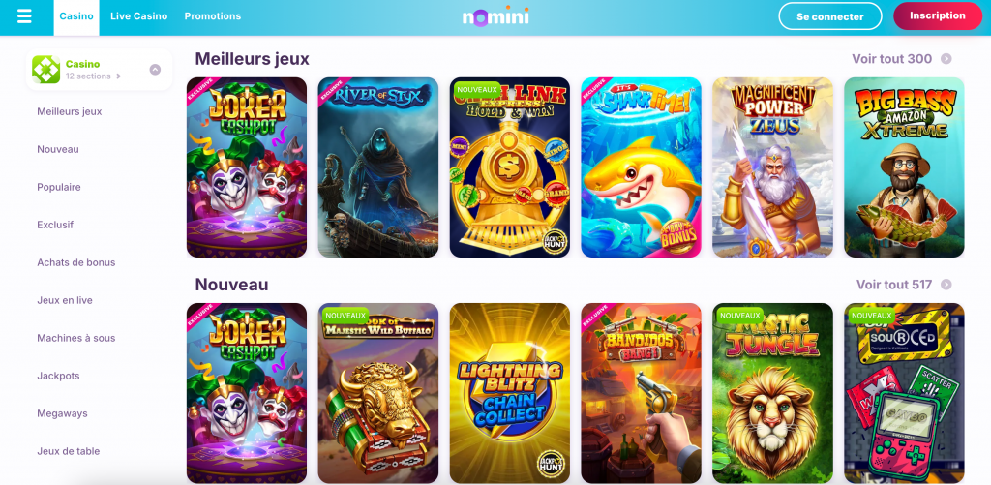This screenshot has width=991, height=485.
Task: Click the Se connecter button
Action: point(829,16)
